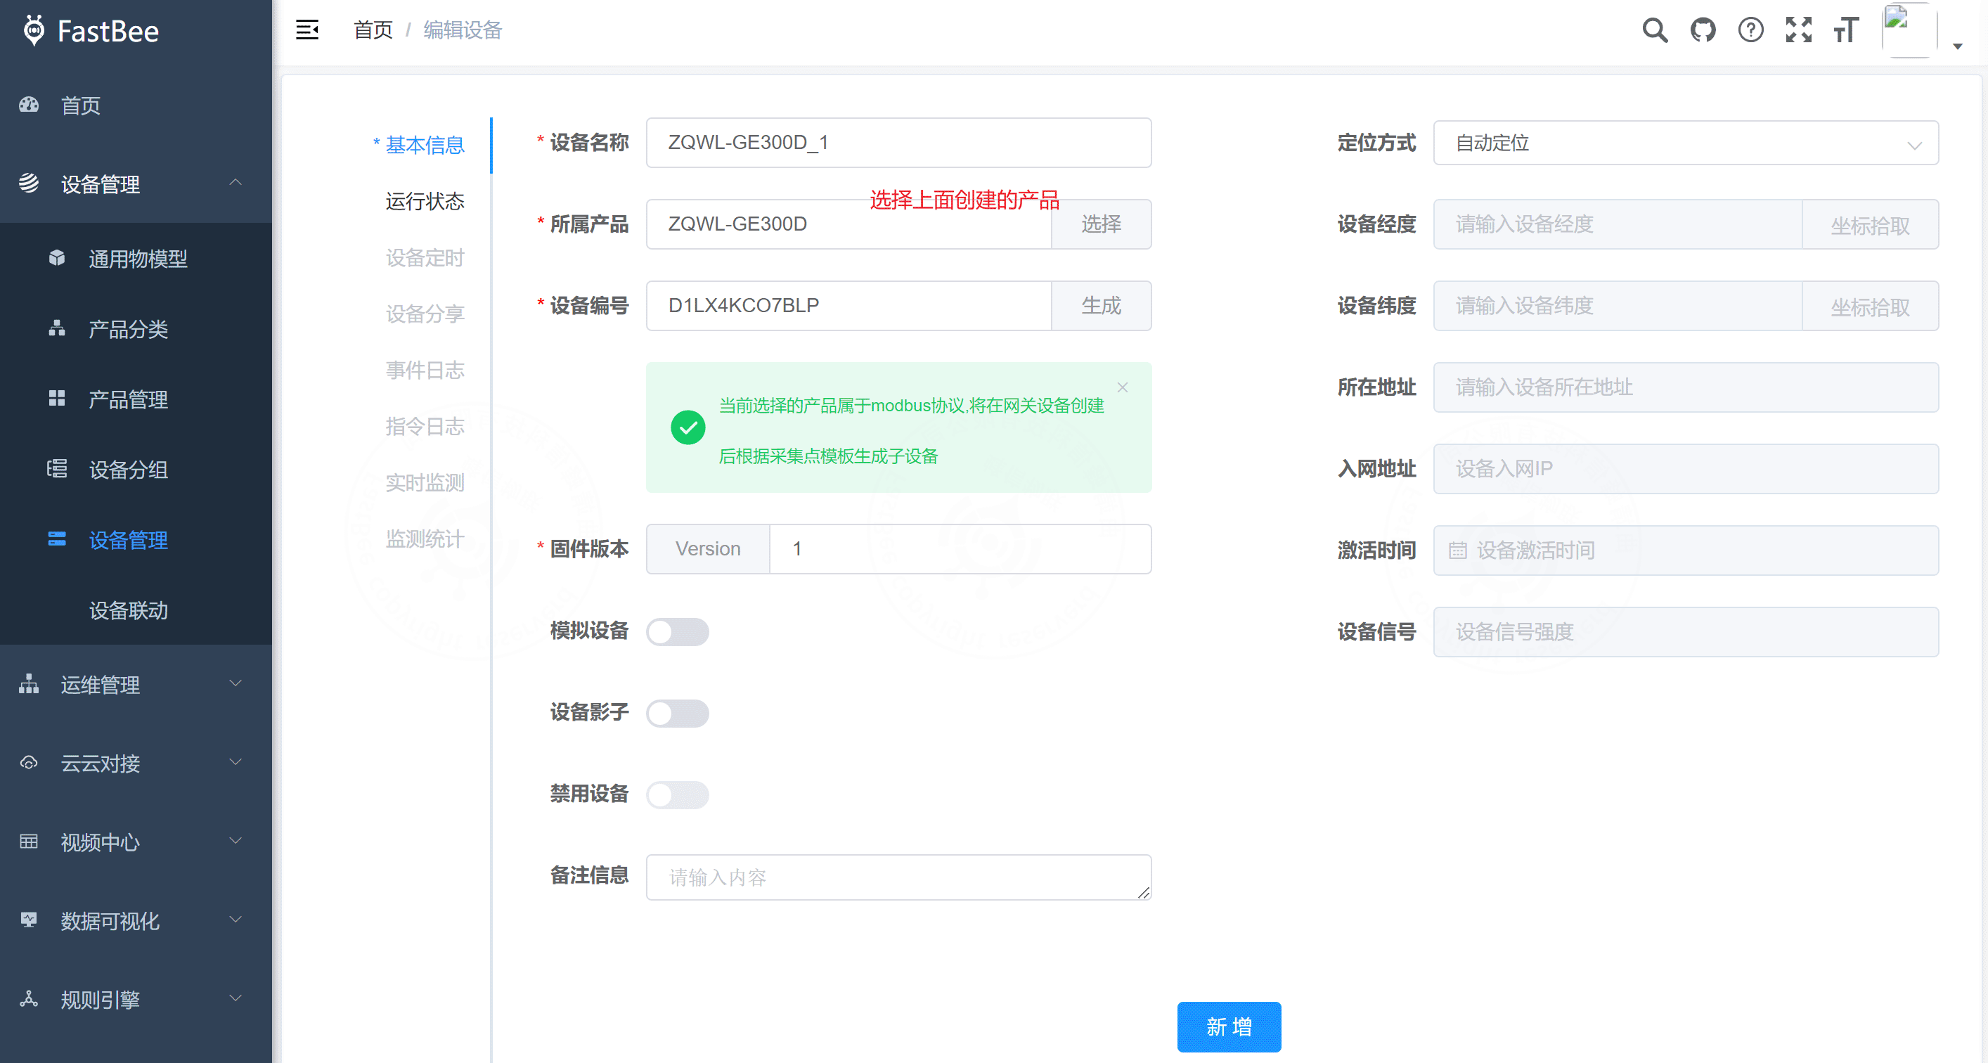Click the 数据可视化 monitor icon
Image resolution: width=1988 pixels, height=1063 pixels.
click(x=30, y=920)
